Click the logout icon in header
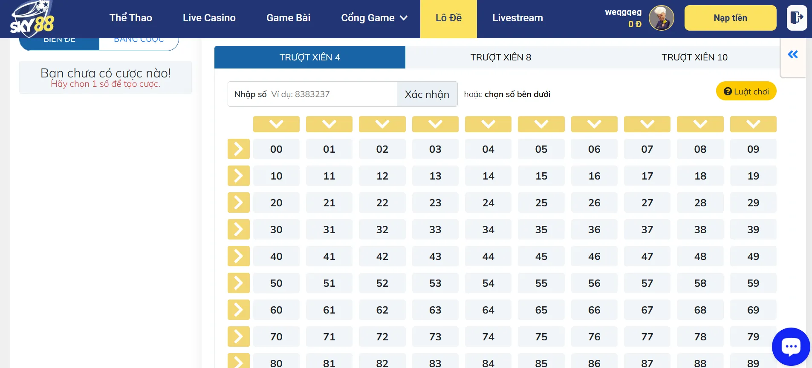 point(797,18)
